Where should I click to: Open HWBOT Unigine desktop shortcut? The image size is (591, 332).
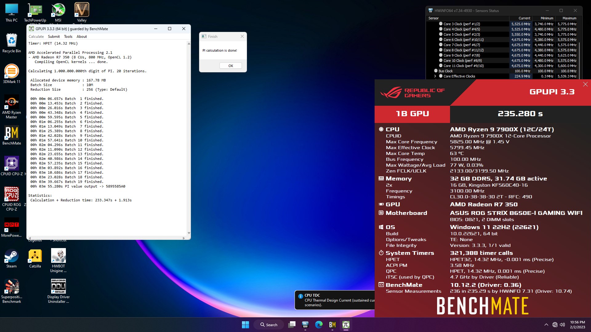coord(58,260)
